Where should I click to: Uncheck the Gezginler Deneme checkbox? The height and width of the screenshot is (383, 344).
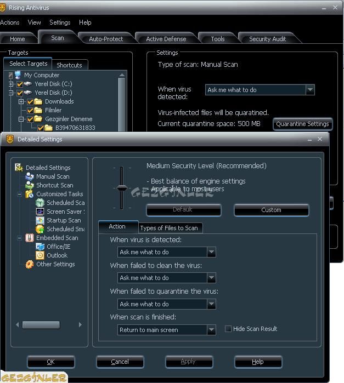point(30,119)
